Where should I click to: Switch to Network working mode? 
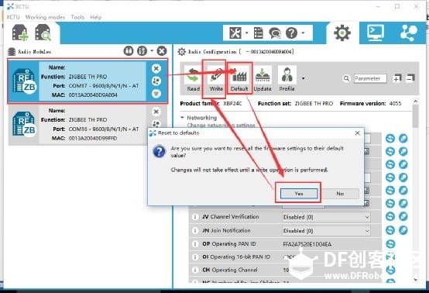(409, 33)
